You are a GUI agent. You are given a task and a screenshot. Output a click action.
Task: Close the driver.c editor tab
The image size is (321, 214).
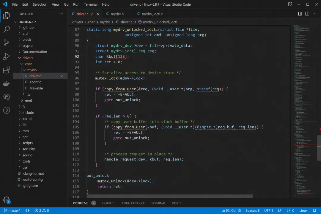click(x=98, y=14)
